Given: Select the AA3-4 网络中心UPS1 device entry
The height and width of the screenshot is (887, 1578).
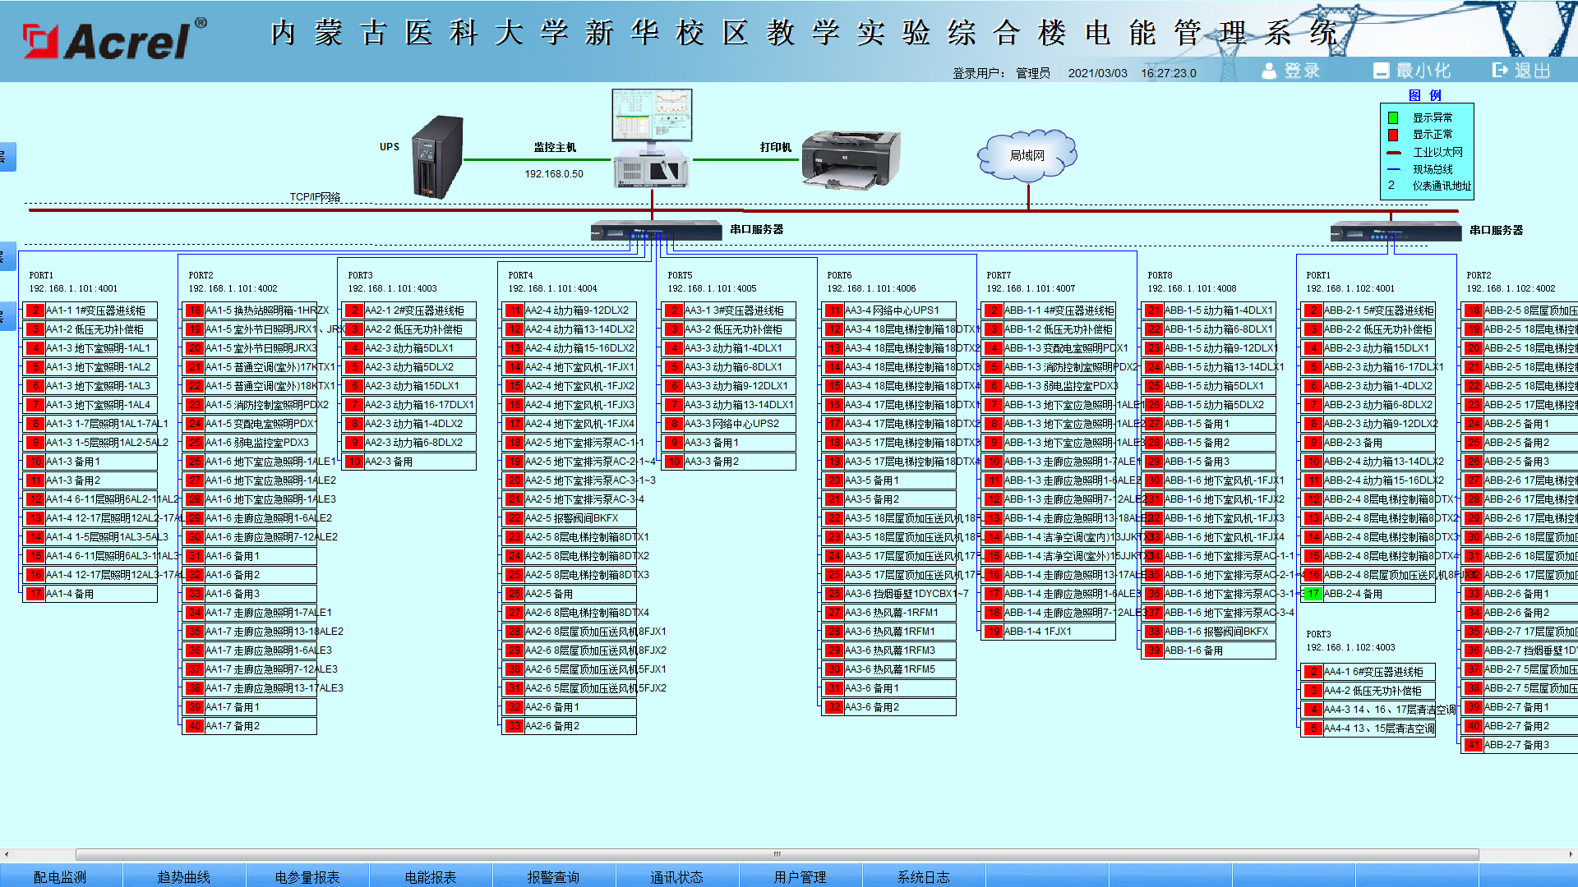Looking at the screenshot, I should point(891,310).
